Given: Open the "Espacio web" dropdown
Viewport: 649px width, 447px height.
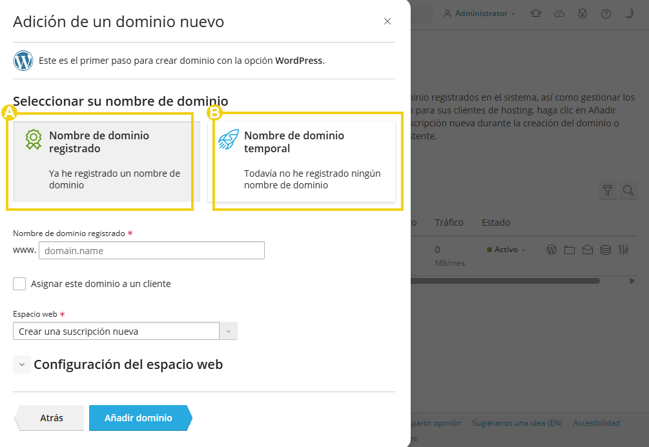Looking at the screenshot, I should pyautogui.click(x=227, y=330).
